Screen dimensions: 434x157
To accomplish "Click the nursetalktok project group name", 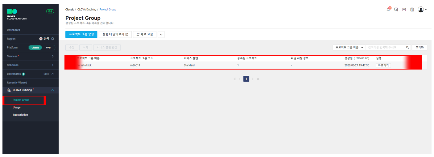I will [x=84, y=66].
